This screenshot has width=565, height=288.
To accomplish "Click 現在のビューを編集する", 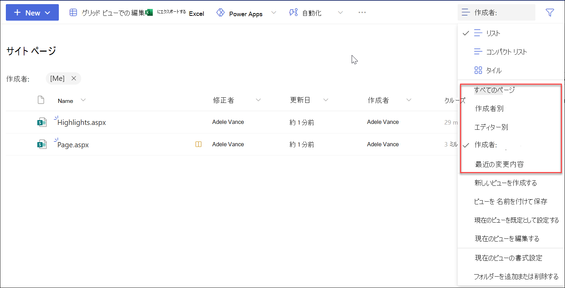I will (507, 238).
